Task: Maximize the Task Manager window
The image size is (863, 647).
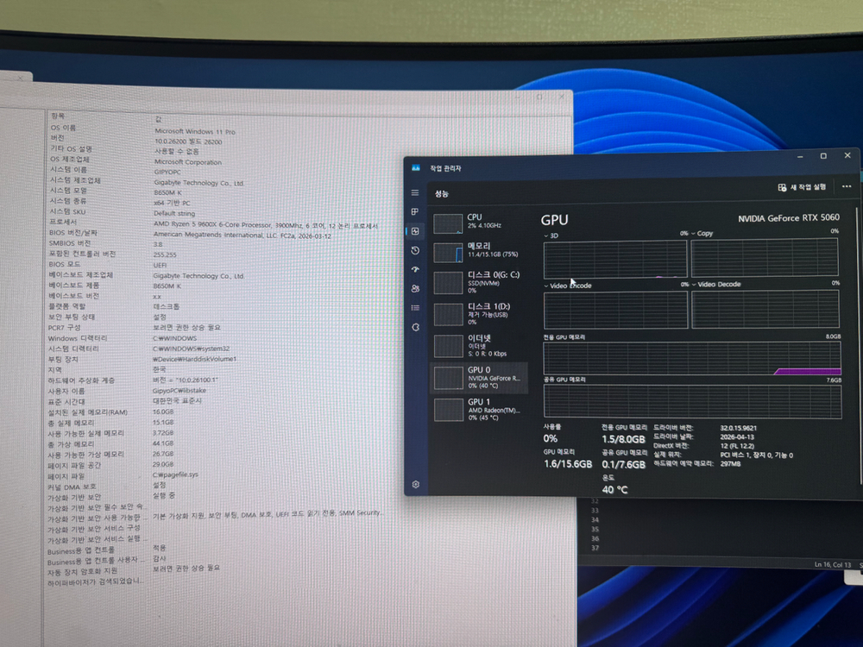Action: pos(823,155)
